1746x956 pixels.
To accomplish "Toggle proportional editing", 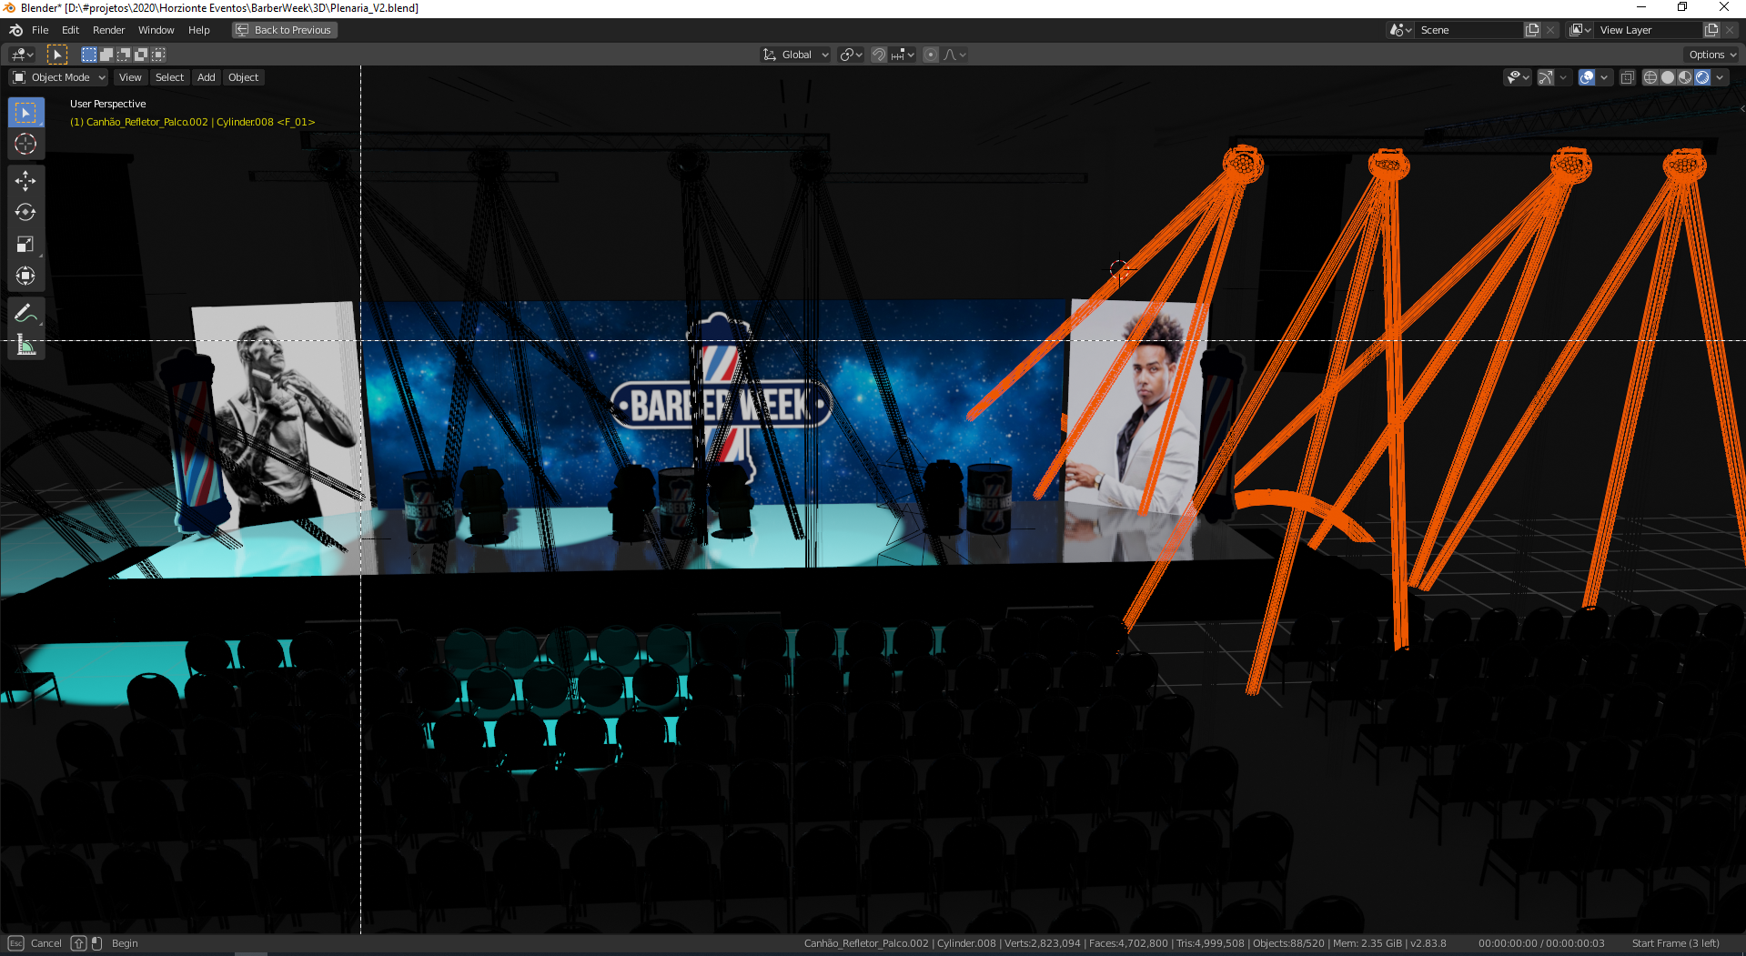I will pos(930,55).
